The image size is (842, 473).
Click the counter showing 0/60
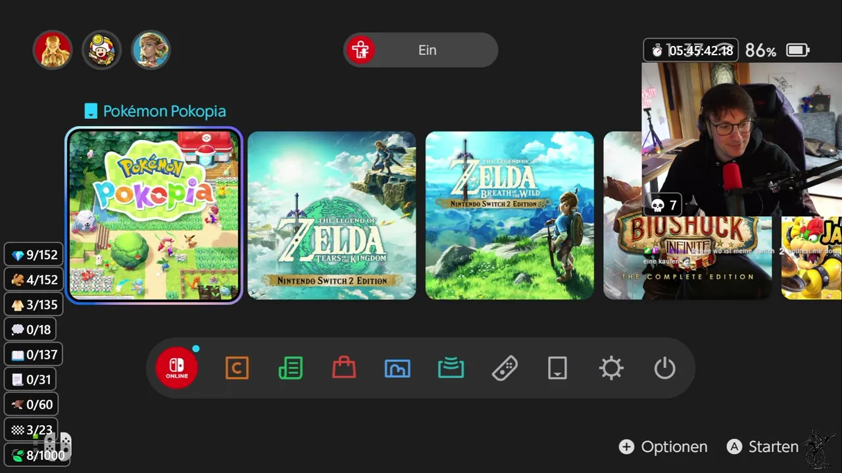coord(31,405)
